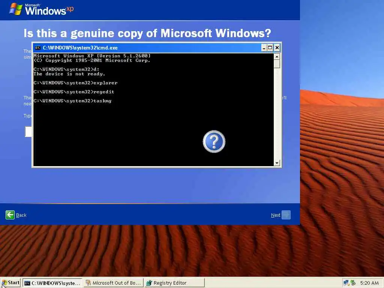Click the cmd.exe window title text

pyautogui.click(x=80, y=48)
